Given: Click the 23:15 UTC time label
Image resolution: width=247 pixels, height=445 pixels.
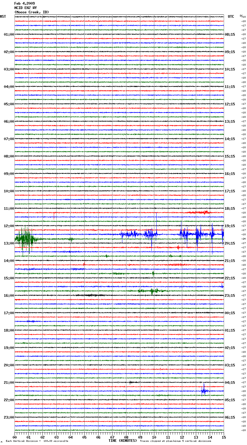Looking at the screenshot, I should 230,296.
